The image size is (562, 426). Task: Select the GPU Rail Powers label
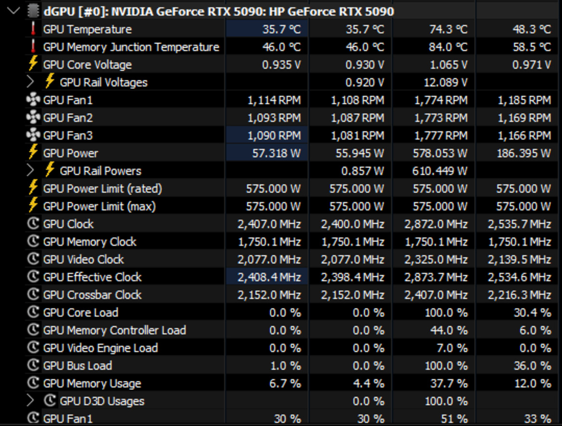100,171
